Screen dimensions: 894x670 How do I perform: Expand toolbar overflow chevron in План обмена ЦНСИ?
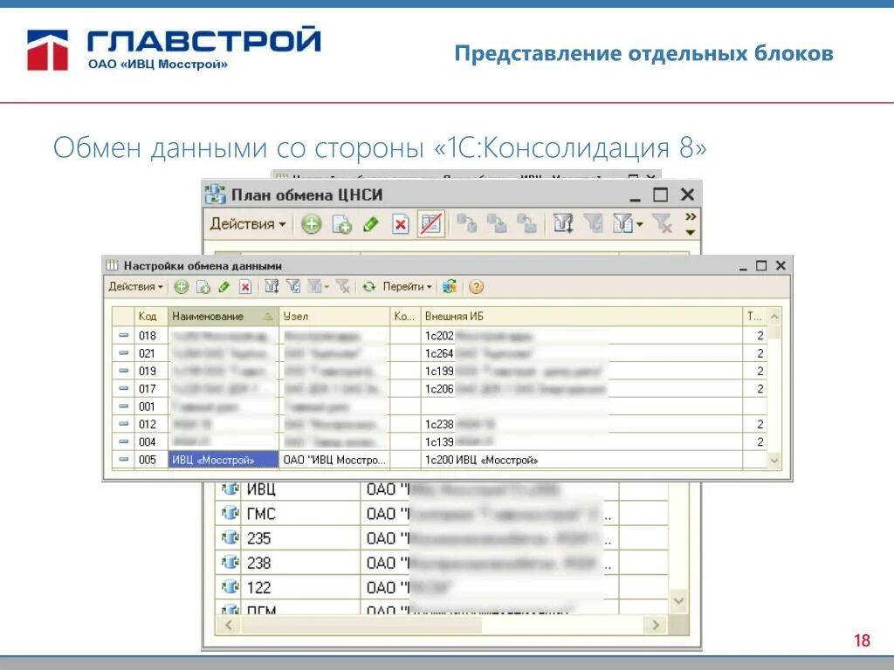pos(691,217)
